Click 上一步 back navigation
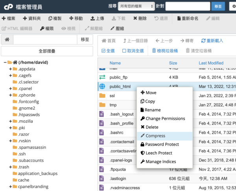This screenshot has height=191, width=236. [x=164, y=40]
